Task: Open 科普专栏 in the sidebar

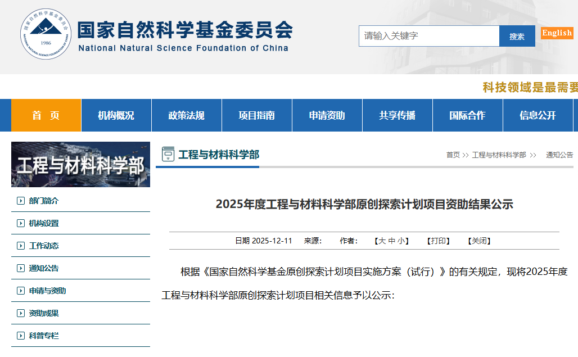Action: point(44,336)
